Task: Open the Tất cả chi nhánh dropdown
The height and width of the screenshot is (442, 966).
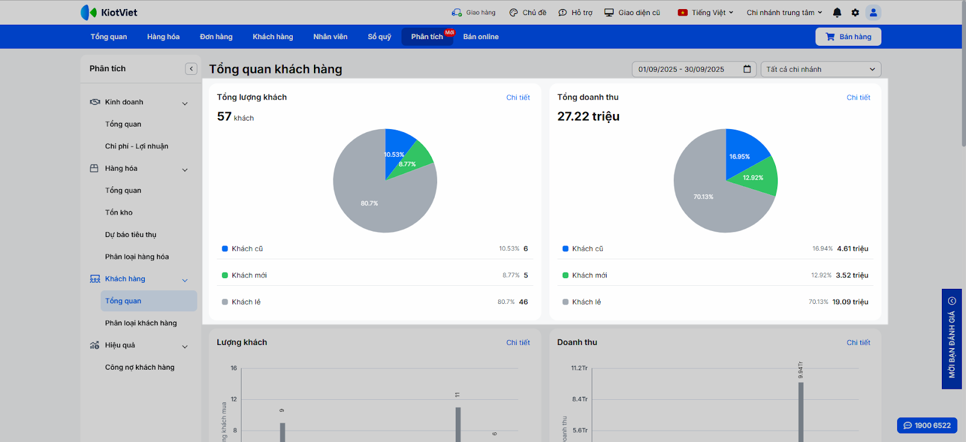Action: 820,69
